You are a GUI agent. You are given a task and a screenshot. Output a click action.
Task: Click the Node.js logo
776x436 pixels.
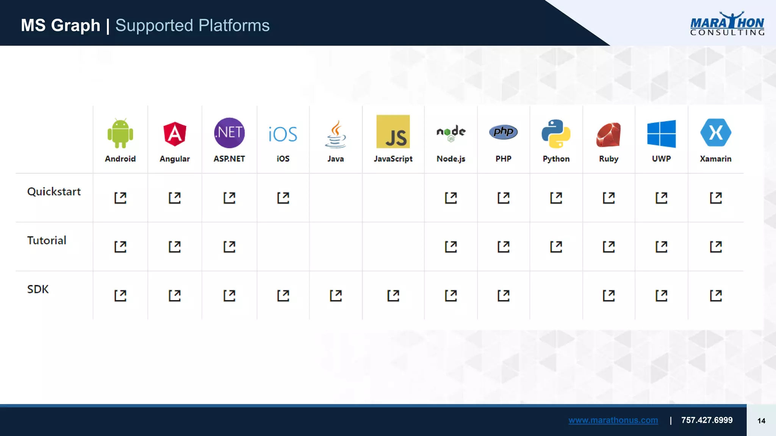(451, 133)
